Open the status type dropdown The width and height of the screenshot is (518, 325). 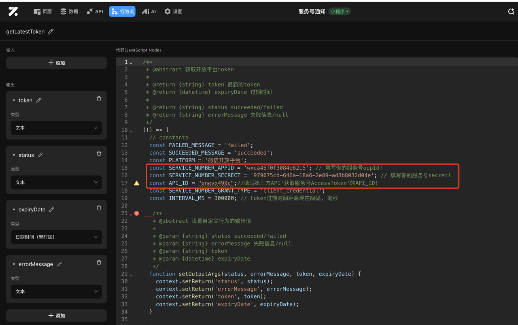56,183
